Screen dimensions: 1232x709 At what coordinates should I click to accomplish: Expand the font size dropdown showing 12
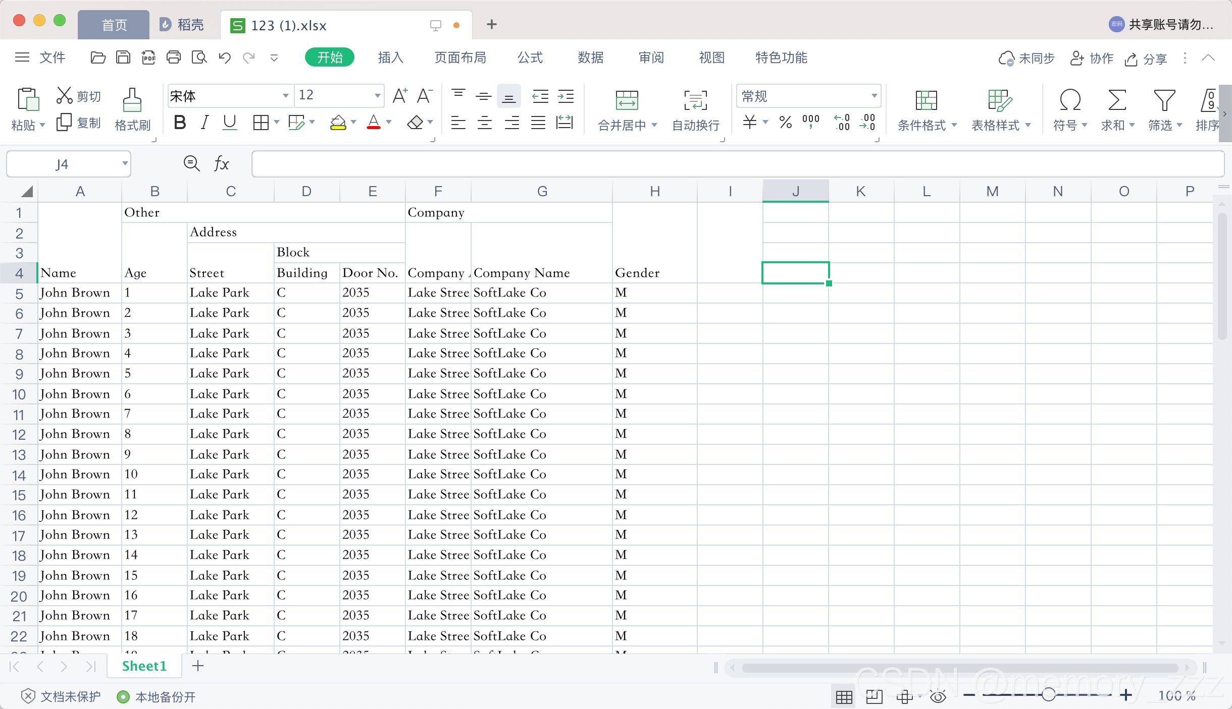tap(377, 95)
